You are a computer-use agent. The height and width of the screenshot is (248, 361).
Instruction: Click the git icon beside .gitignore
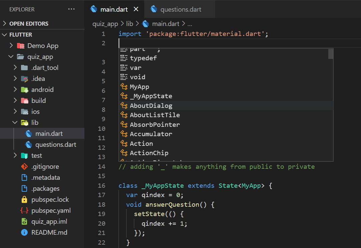click(x=24, y=166)
